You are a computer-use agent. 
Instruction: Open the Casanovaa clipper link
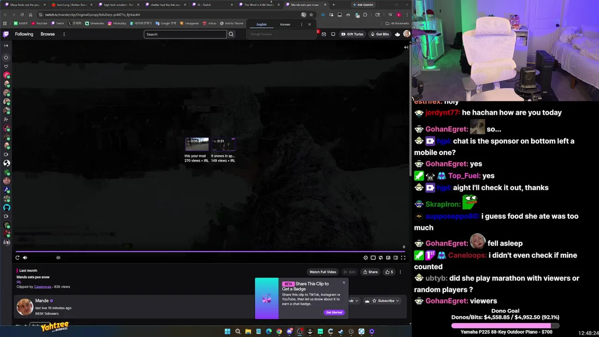[43, 286]
